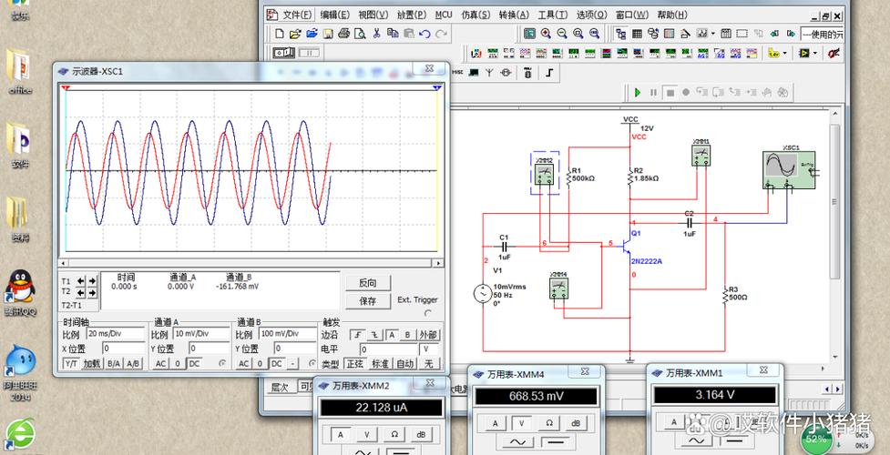
Task: Click the timebase 20 ms/Div scale field
Action: [x=116, y=334]
